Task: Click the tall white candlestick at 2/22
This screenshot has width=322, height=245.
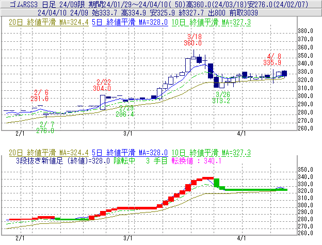Action: click(103, 102)
